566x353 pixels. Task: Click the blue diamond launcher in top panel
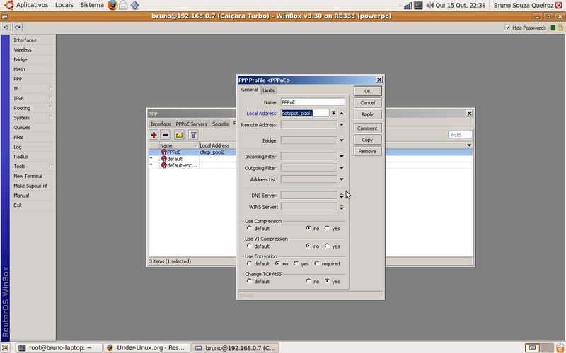[x=134, y=5]
